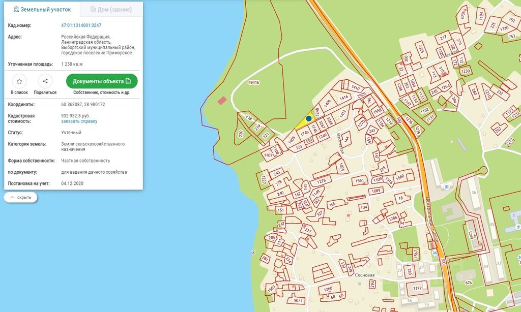Select map parcel labeled 1416
Screen dimensions: 521x312
click(x=344, y=98)
